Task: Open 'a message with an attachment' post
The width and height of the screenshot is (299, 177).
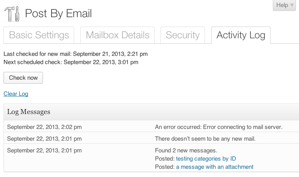Action: click(x=215, y=167)
